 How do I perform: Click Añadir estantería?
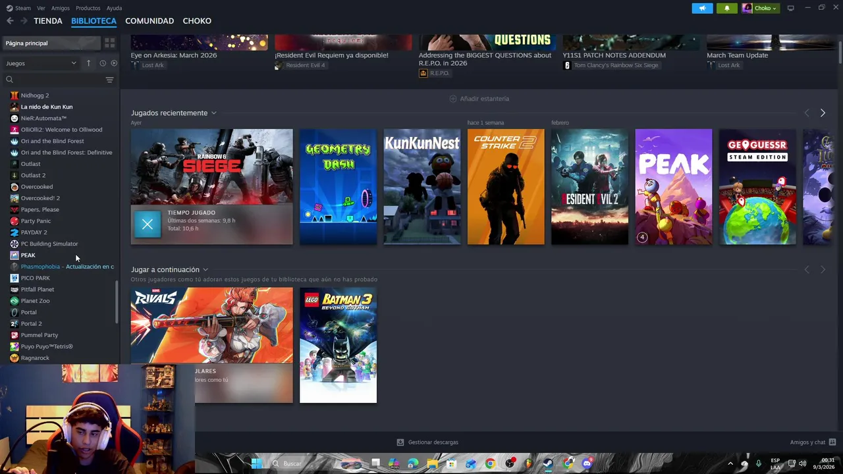(479, 99)
